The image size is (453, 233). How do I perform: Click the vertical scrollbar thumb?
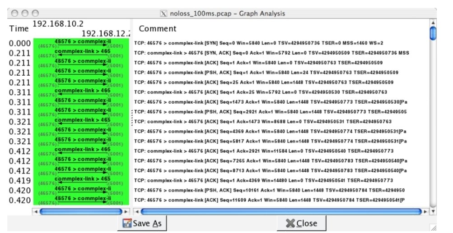[x=433, y=33]
